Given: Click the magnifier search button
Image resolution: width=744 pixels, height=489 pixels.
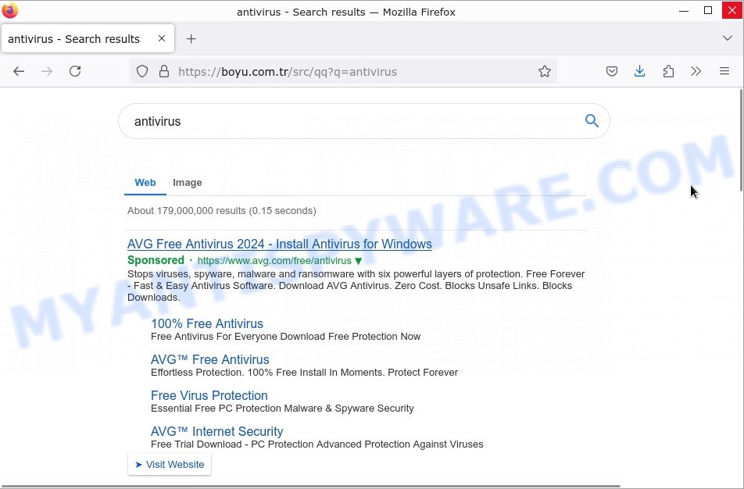Looking at the screenshot, I should tap(591, 121).
